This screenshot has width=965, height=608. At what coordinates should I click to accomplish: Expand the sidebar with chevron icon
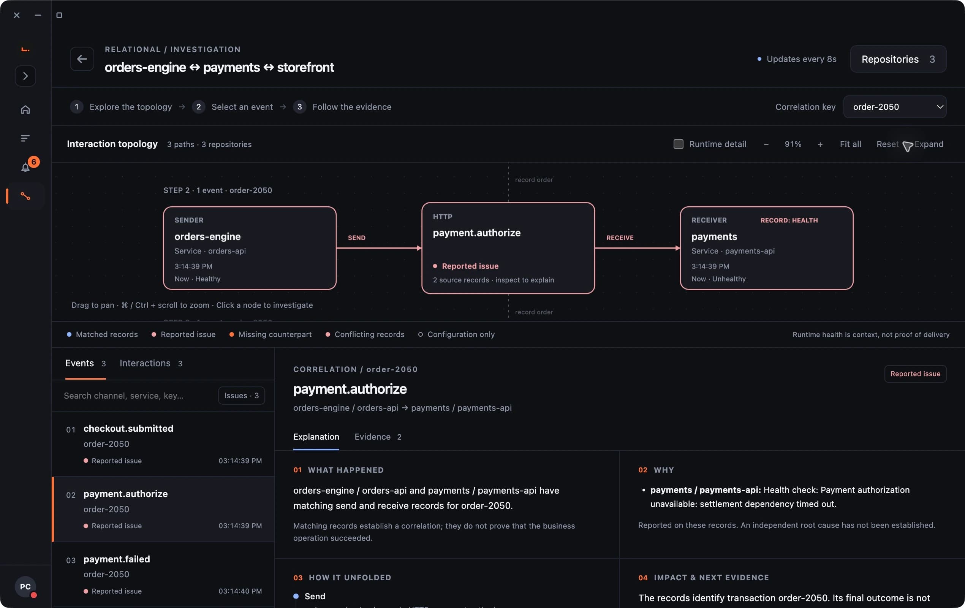[25, 76]
